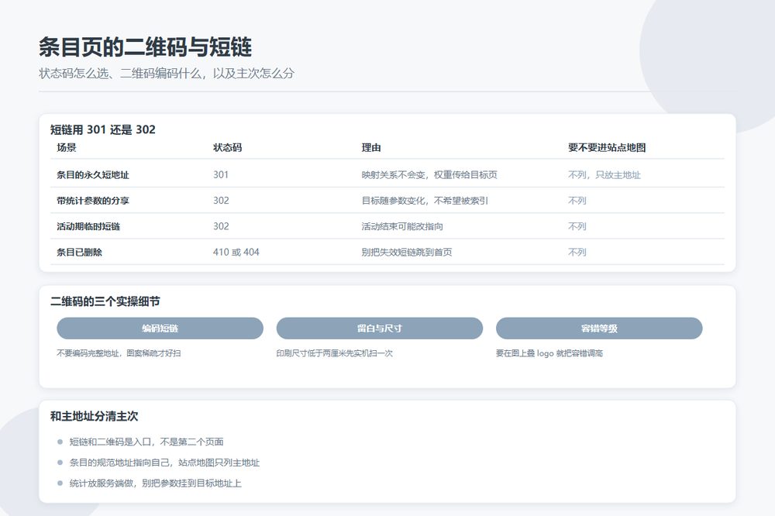Click the heading 和主地址分清主次
Viewport: 775px width, 516px height.
[x=94, y=416]
